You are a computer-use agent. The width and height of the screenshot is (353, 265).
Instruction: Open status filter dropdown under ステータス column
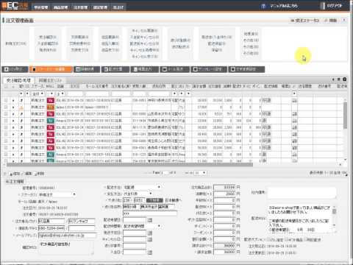(x=38, y=93)
